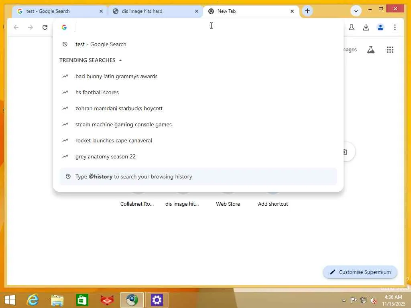The image size is (411, 308).
Task: Select 'rocket launches cape canaveral' suggestion
Action: pos(198,140)
